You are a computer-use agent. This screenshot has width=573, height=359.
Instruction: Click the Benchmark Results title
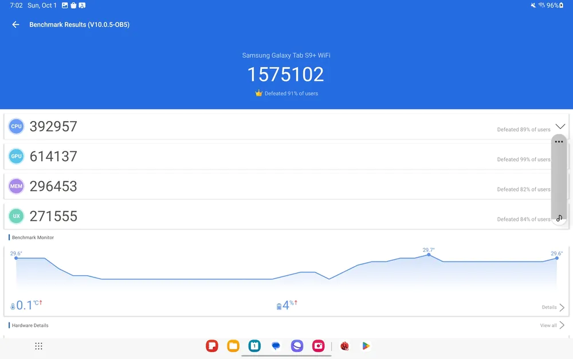pyautogui.click(x=79, y=25)
